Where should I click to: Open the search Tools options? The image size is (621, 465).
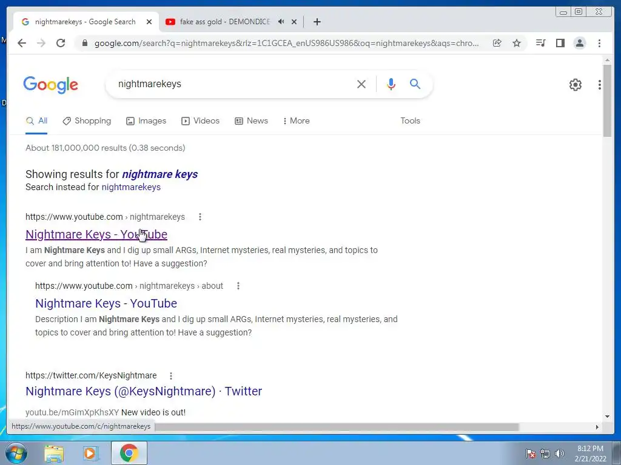[410, 121]
